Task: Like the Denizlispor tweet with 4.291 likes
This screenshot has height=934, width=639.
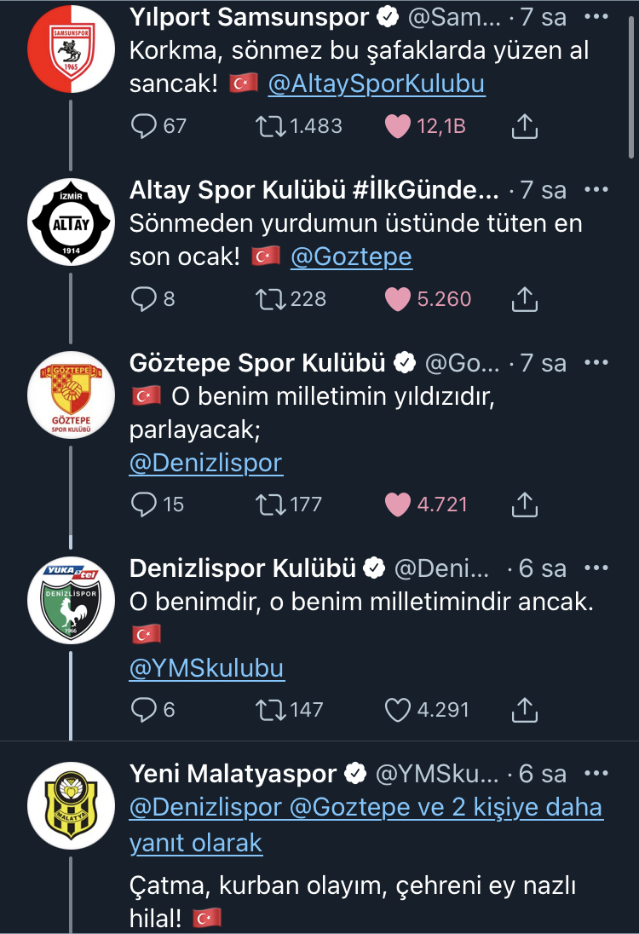Action: coord(398,710)
